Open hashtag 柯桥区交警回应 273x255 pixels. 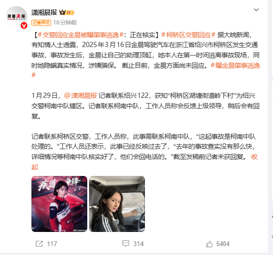pyautogui.click(x=189, y=35)
